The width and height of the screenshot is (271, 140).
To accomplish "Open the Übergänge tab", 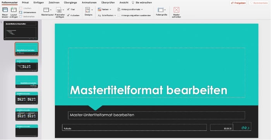I will tap(70, 3).
